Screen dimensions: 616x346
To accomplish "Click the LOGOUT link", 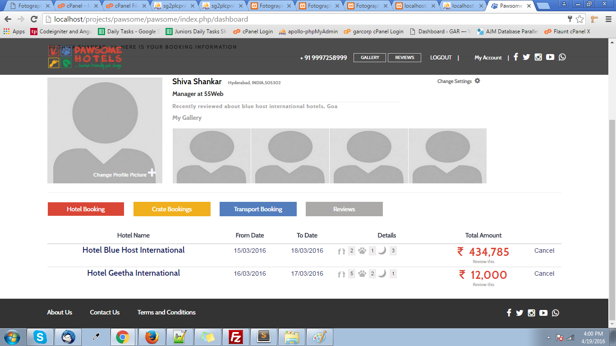I will pyautogui.click(x=441, y=58).
